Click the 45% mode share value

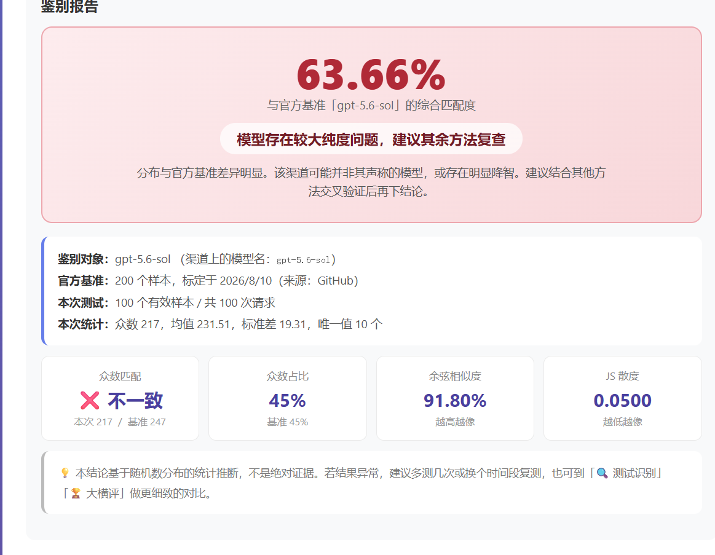[287, 400]
